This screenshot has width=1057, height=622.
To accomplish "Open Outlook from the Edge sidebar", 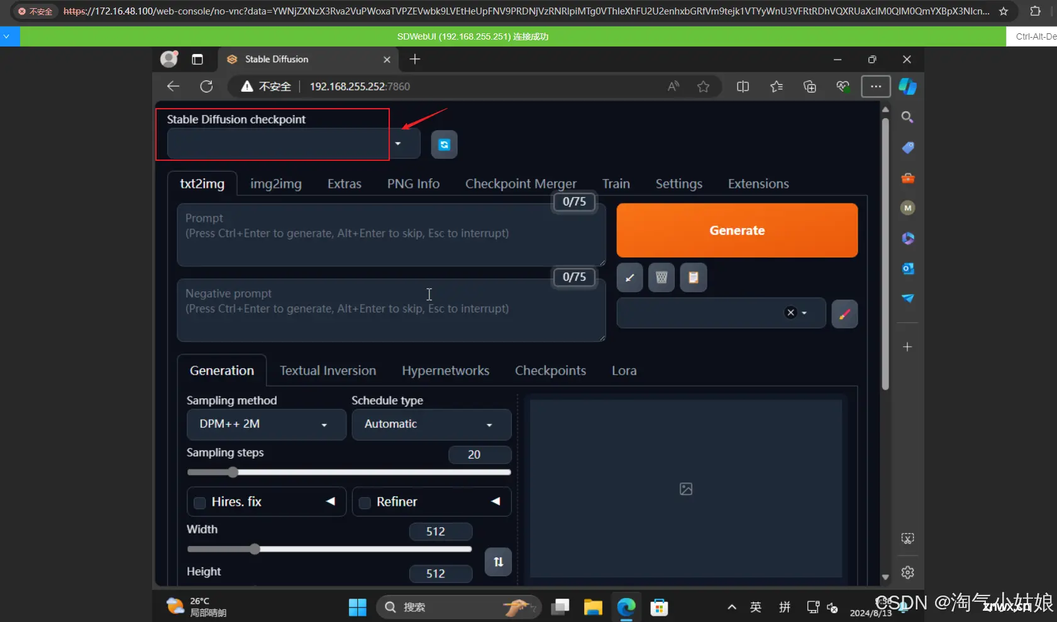I will coord(907,268).
